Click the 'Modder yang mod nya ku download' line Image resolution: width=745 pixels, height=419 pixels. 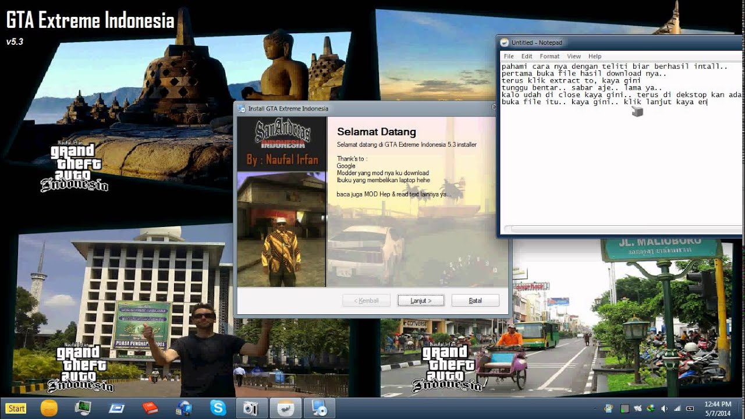pos(383,173)
